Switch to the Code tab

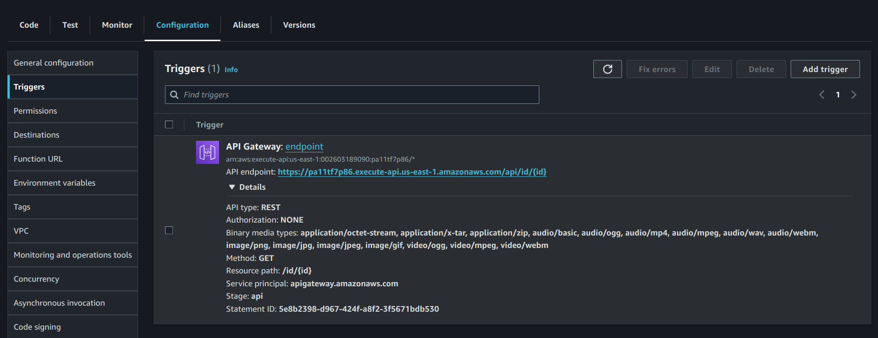coord(29,25)
